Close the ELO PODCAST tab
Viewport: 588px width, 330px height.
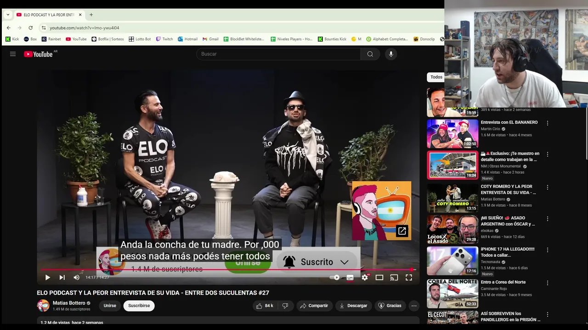[x=80, y=15]
